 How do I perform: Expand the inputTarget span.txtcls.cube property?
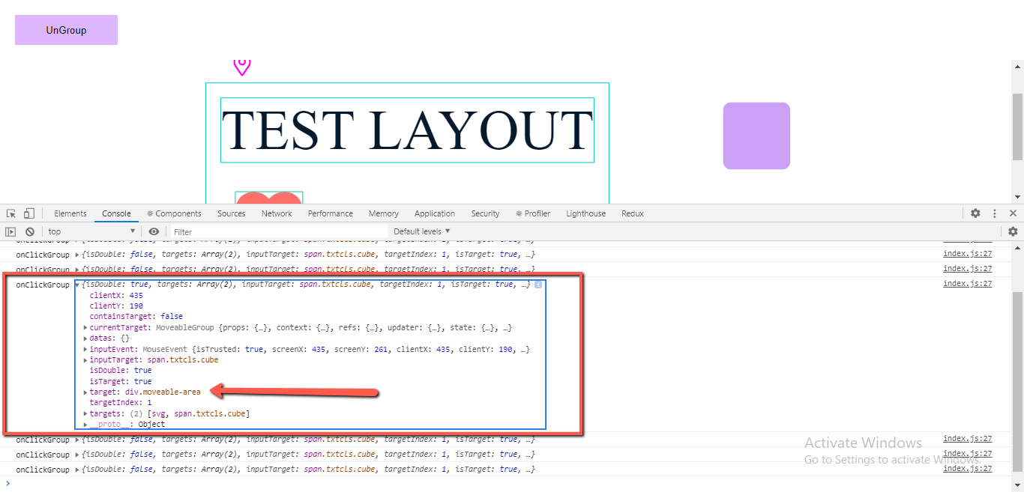(x=85, y=360)
